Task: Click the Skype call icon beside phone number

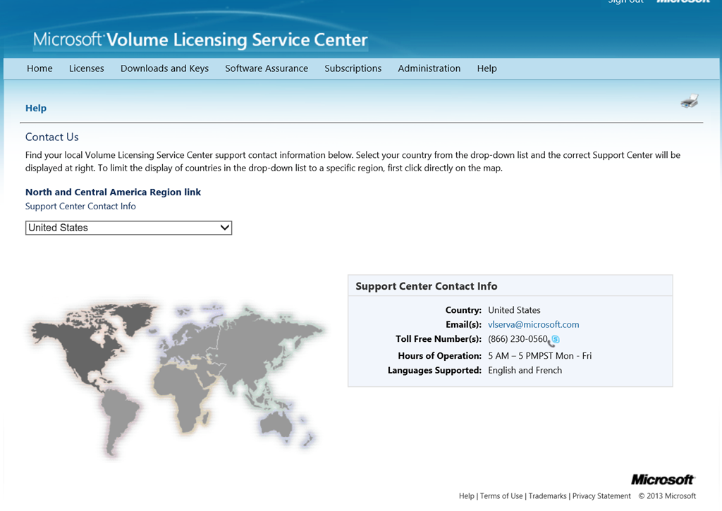Action: [x=553, y=340]
